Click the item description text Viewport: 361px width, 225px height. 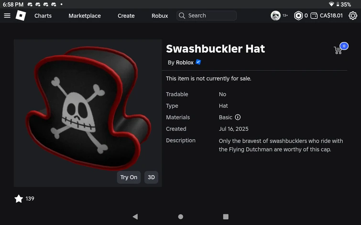tap(281, 145)
